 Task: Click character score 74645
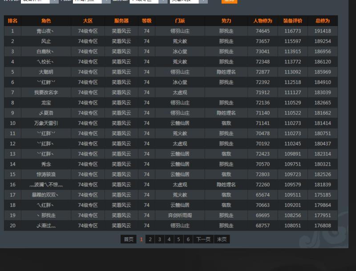(263, 31)
